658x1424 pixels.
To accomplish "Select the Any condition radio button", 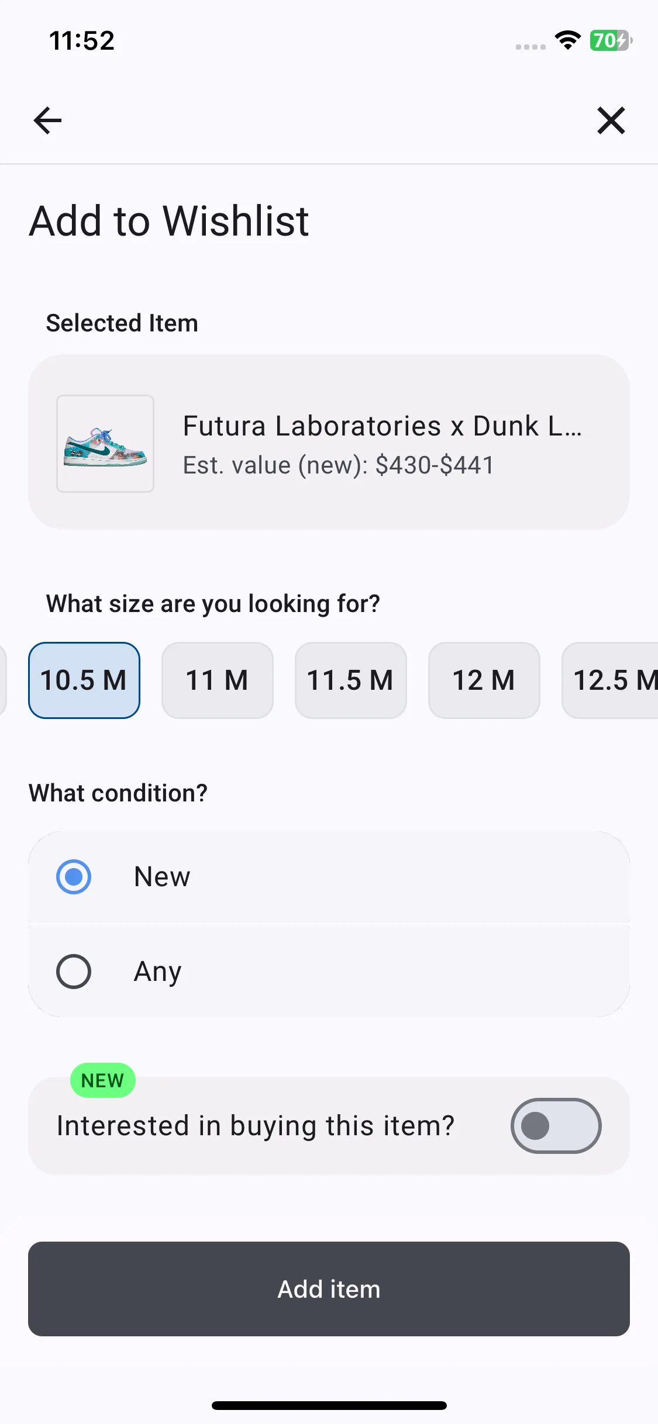I will click(x=74, y=972).
